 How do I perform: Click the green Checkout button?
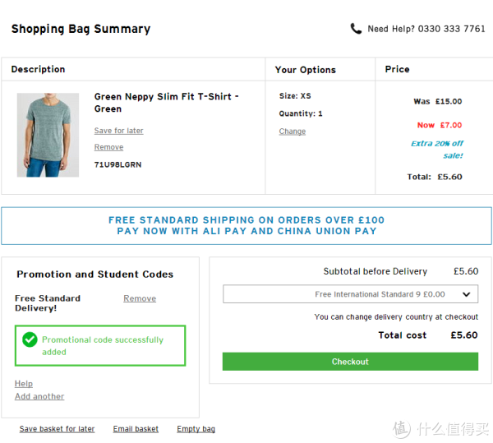coord(350,362)
